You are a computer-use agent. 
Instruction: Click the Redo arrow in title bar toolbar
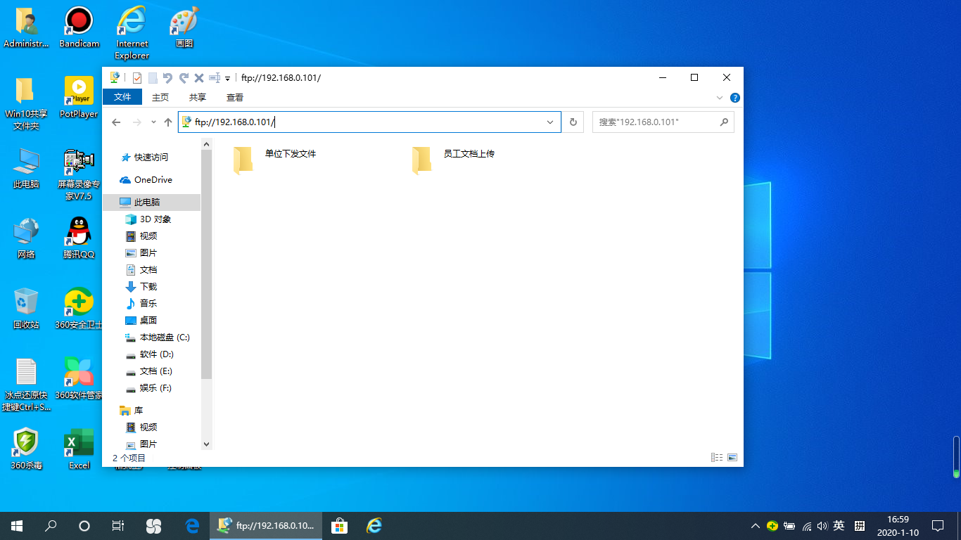tap(184, 77)
